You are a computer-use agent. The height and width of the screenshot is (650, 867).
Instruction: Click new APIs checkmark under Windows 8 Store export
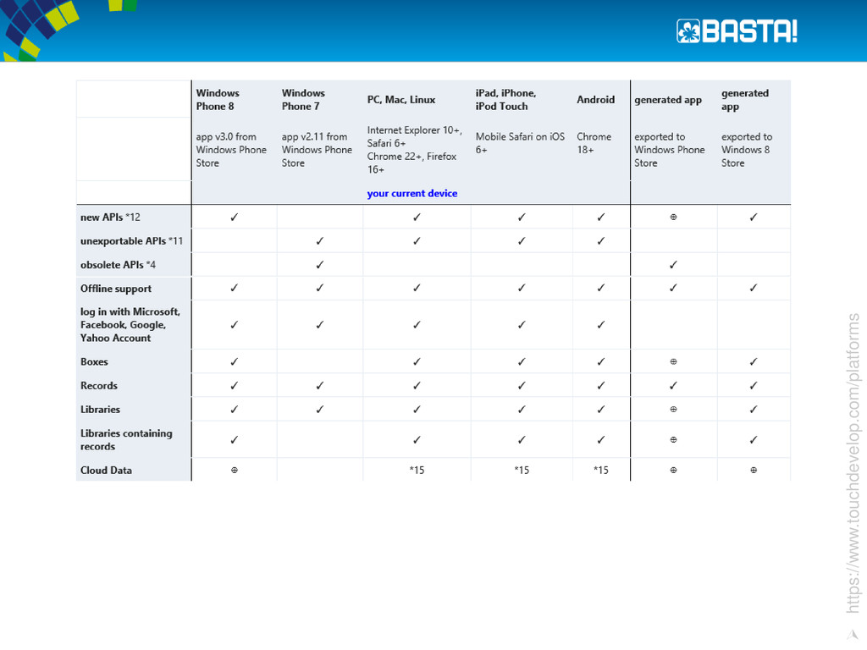coord(754,218)
